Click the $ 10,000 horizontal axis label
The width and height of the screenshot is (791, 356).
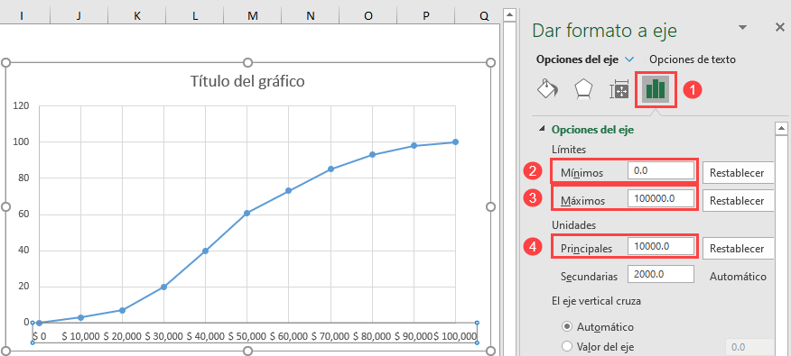coord(80,336)
